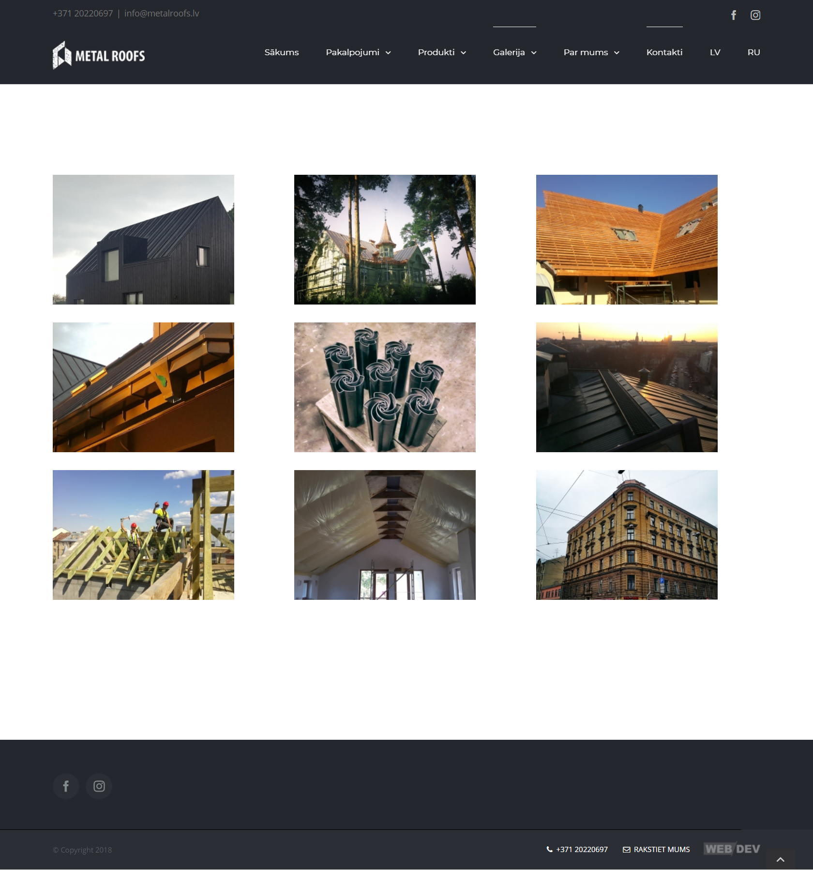Viewport: 813px width, 870px height.
Task: Click the WEB DEV logo in the footer
Action: pos(732,849)
